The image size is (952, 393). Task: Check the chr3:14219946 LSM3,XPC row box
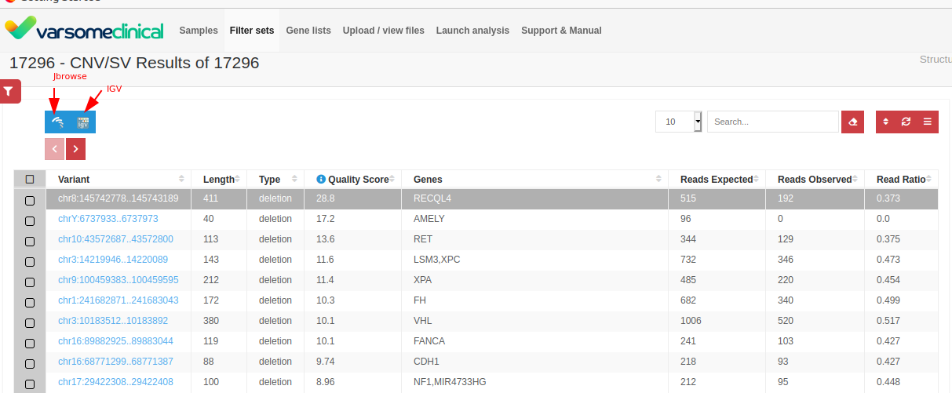[x=30, y=262]
